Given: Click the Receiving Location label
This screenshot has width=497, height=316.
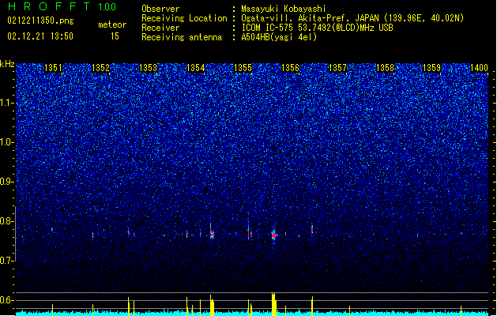Looking at the screenshot, I should click(184, 18).
